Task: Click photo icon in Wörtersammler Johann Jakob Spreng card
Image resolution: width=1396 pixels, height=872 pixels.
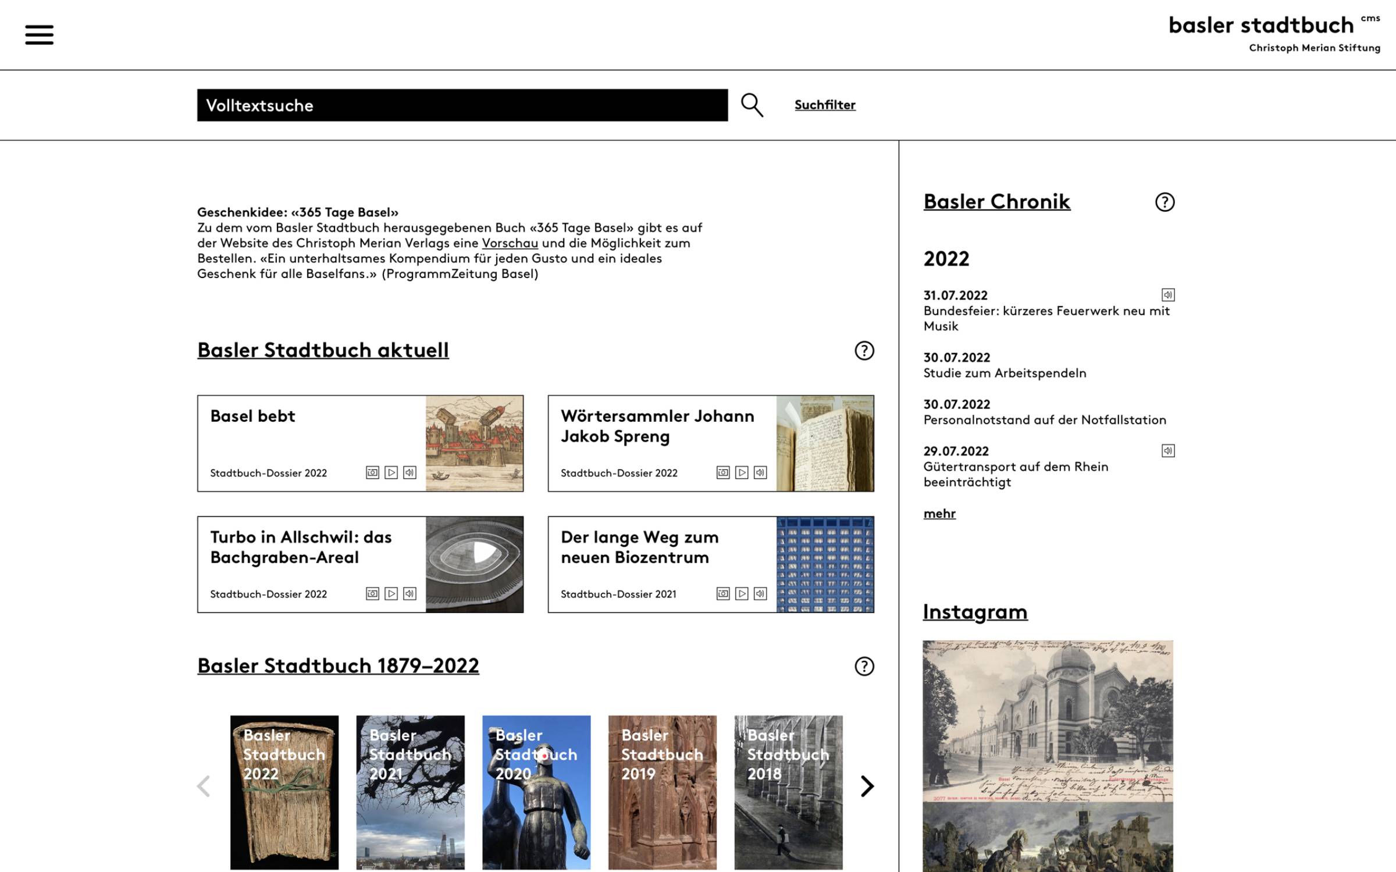Action: [x=723, y=472]
